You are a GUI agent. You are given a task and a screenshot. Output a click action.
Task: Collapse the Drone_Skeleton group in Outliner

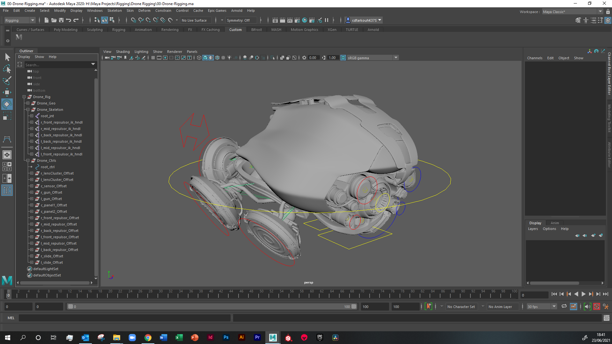28,110
